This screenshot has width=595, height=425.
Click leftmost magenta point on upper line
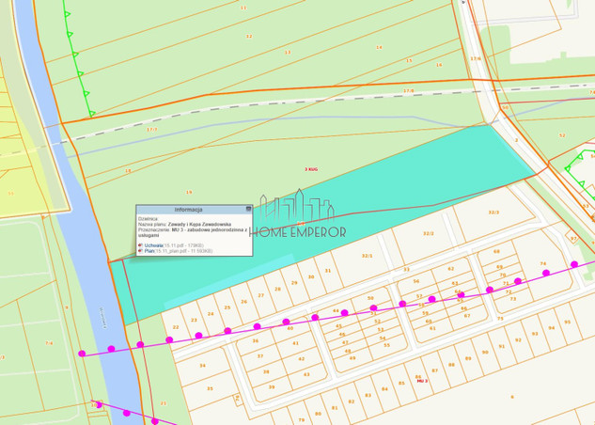pyautogui.click(x=83, y=354)
